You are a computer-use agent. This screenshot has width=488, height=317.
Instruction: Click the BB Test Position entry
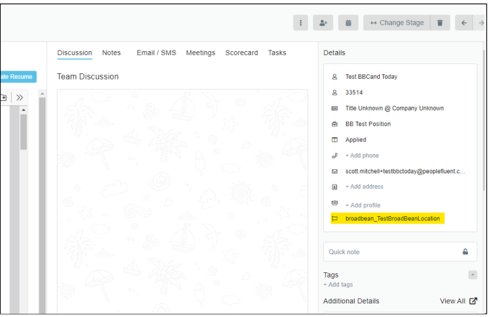[x=368, y=124]
